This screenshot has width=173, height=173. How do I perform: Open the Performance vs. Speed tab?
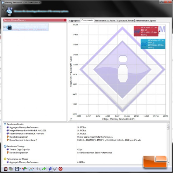pyautogui.click(x=145, y=21)
